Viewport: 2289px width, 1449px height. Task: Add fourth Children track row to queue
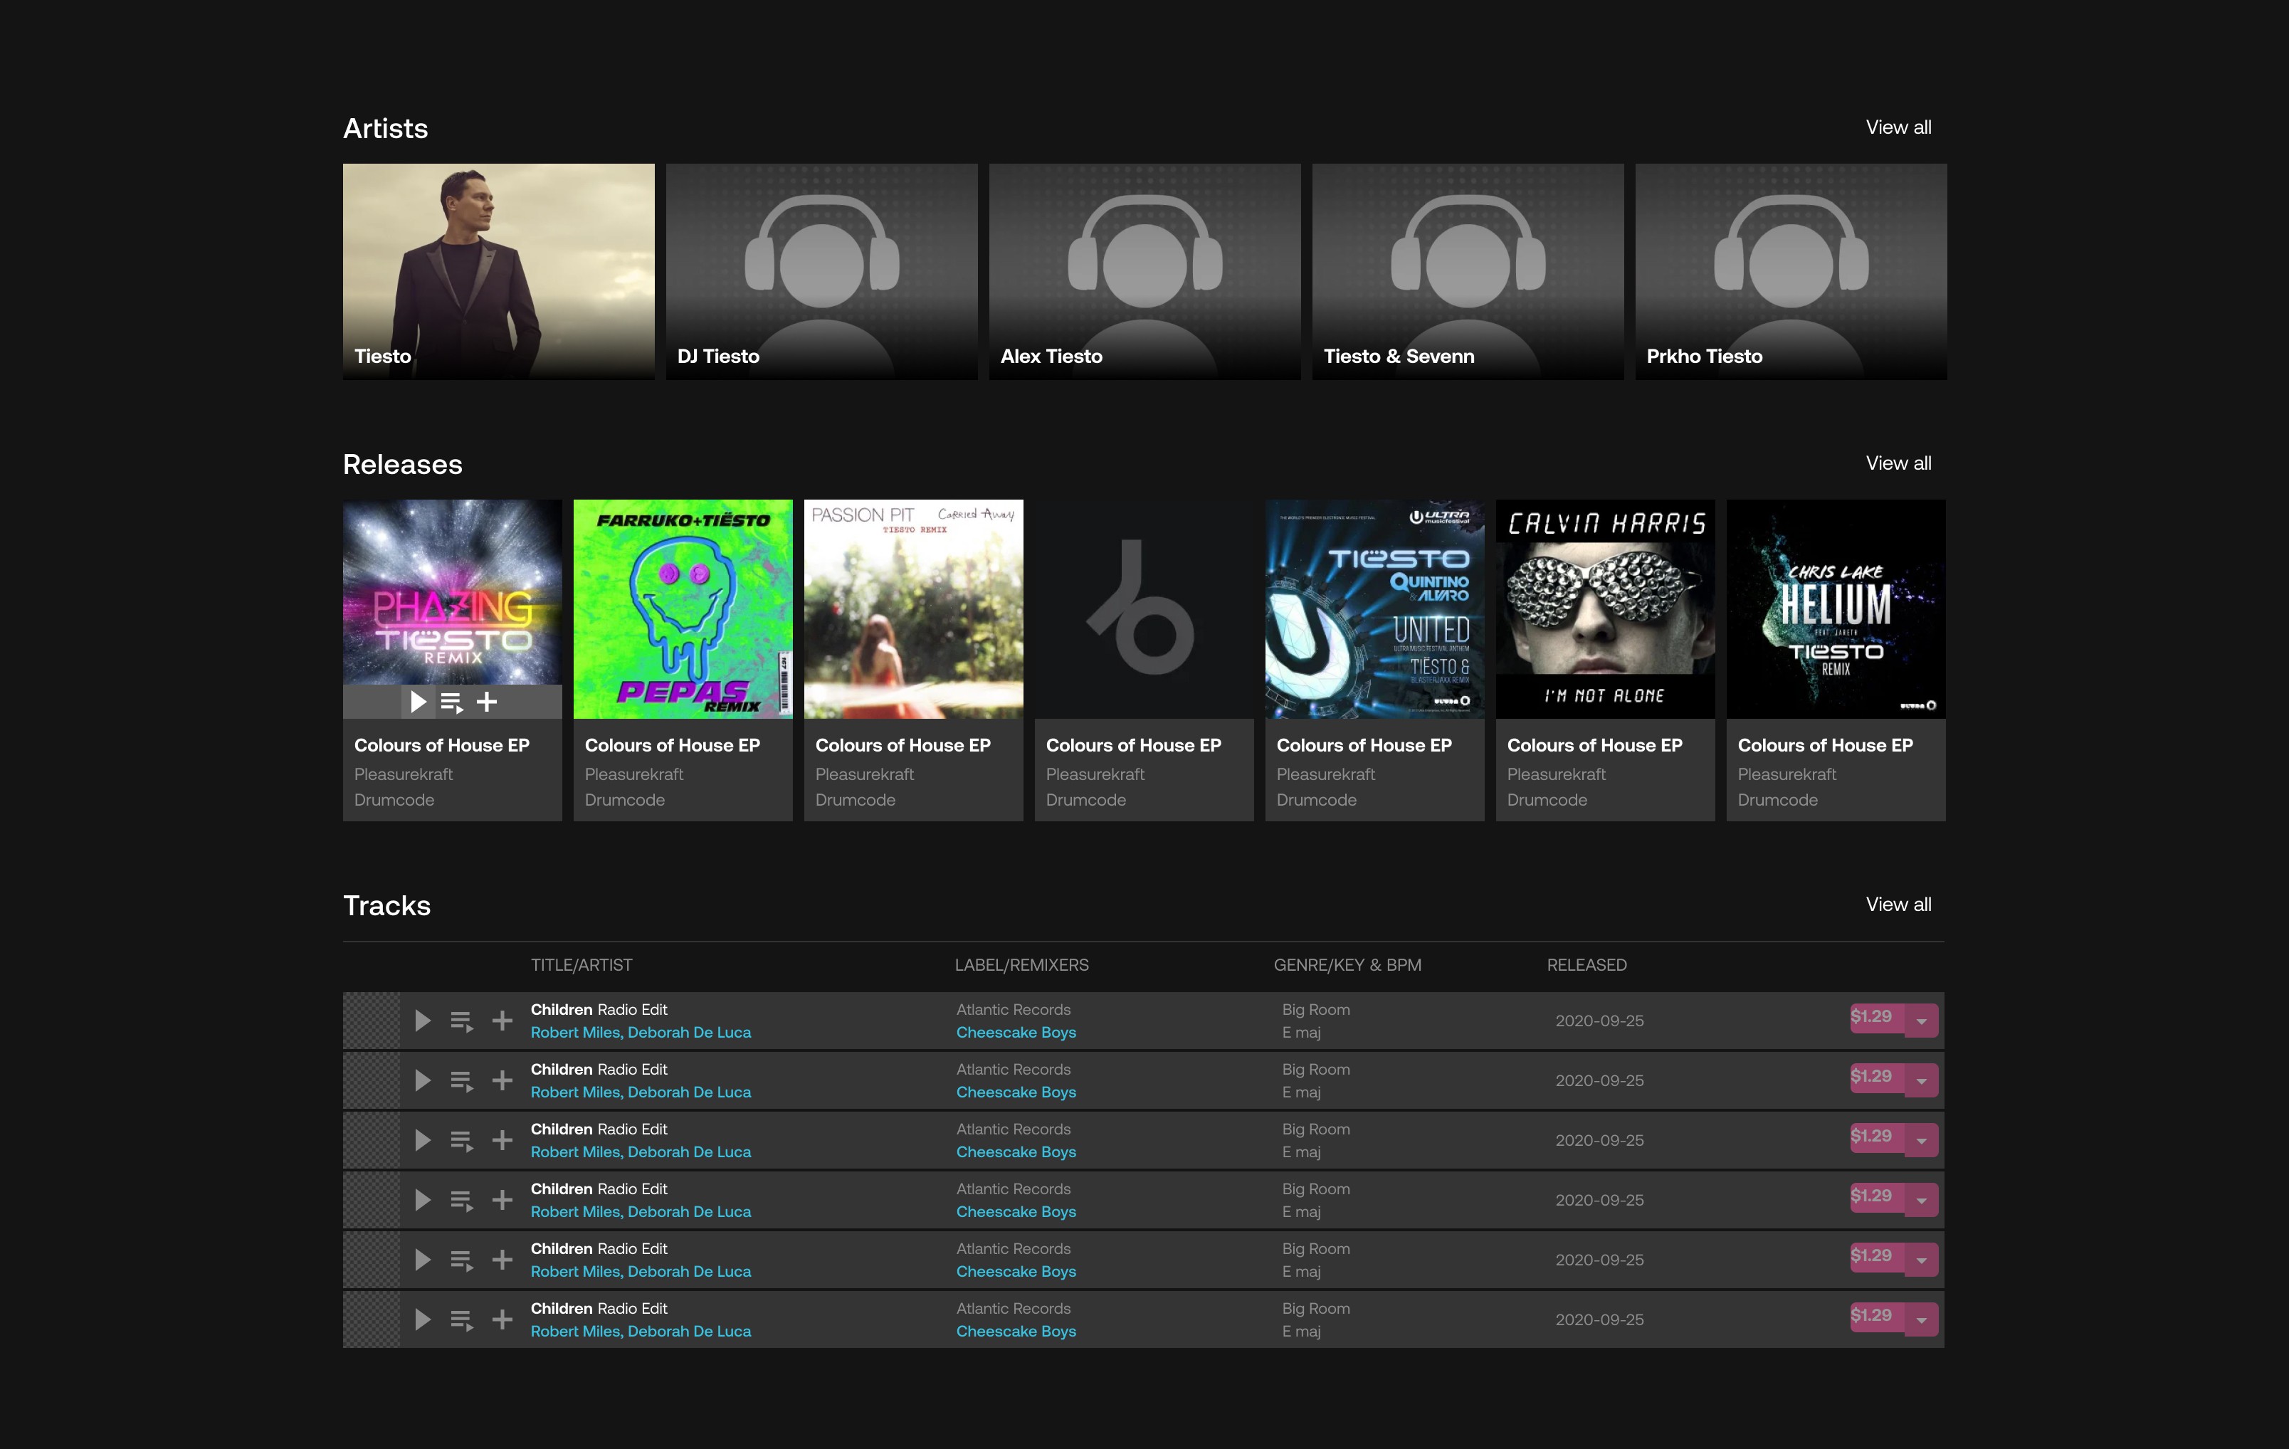point(462,1201)
